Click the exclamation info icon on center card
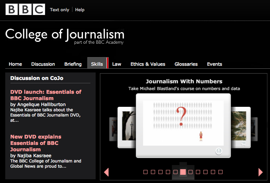This screenshot has width=270, height=183. click(x=219, y=151)
